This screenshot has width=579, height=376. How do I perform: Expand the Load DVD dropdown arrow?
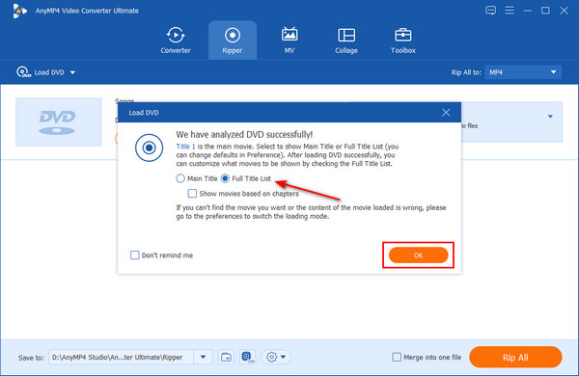tap(72, 72)
